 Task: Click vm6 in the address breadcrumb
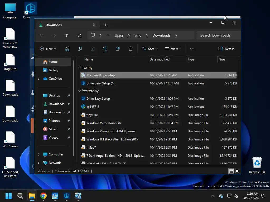click(x=138, y=35)
